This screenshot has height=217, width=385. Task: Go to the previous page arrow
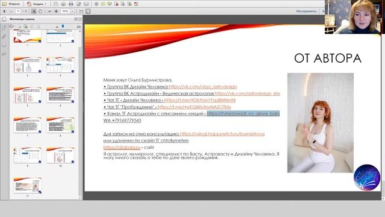pos(4,11)
